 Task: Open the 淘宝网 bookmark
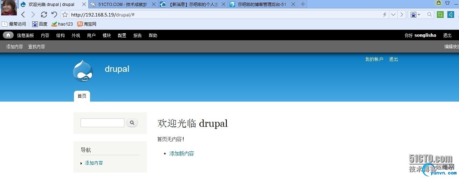[x=87, y=24]
